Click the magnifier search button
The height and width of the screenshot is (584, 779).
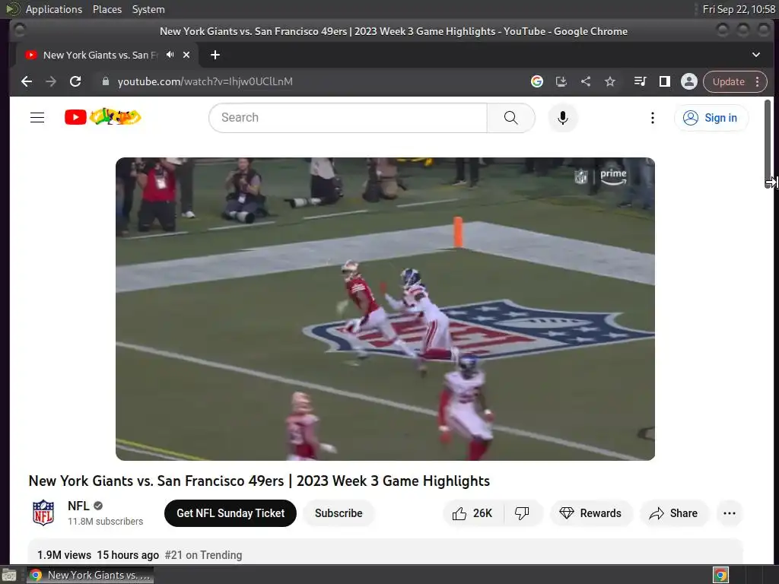click(x=510, y=118)
